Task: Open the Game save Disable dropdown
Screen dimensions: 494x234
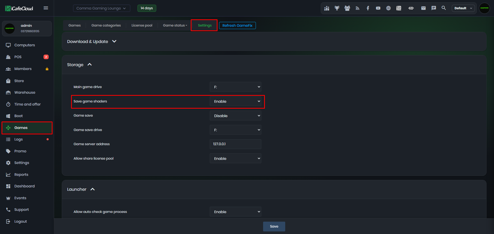Action: coord(236,116)
